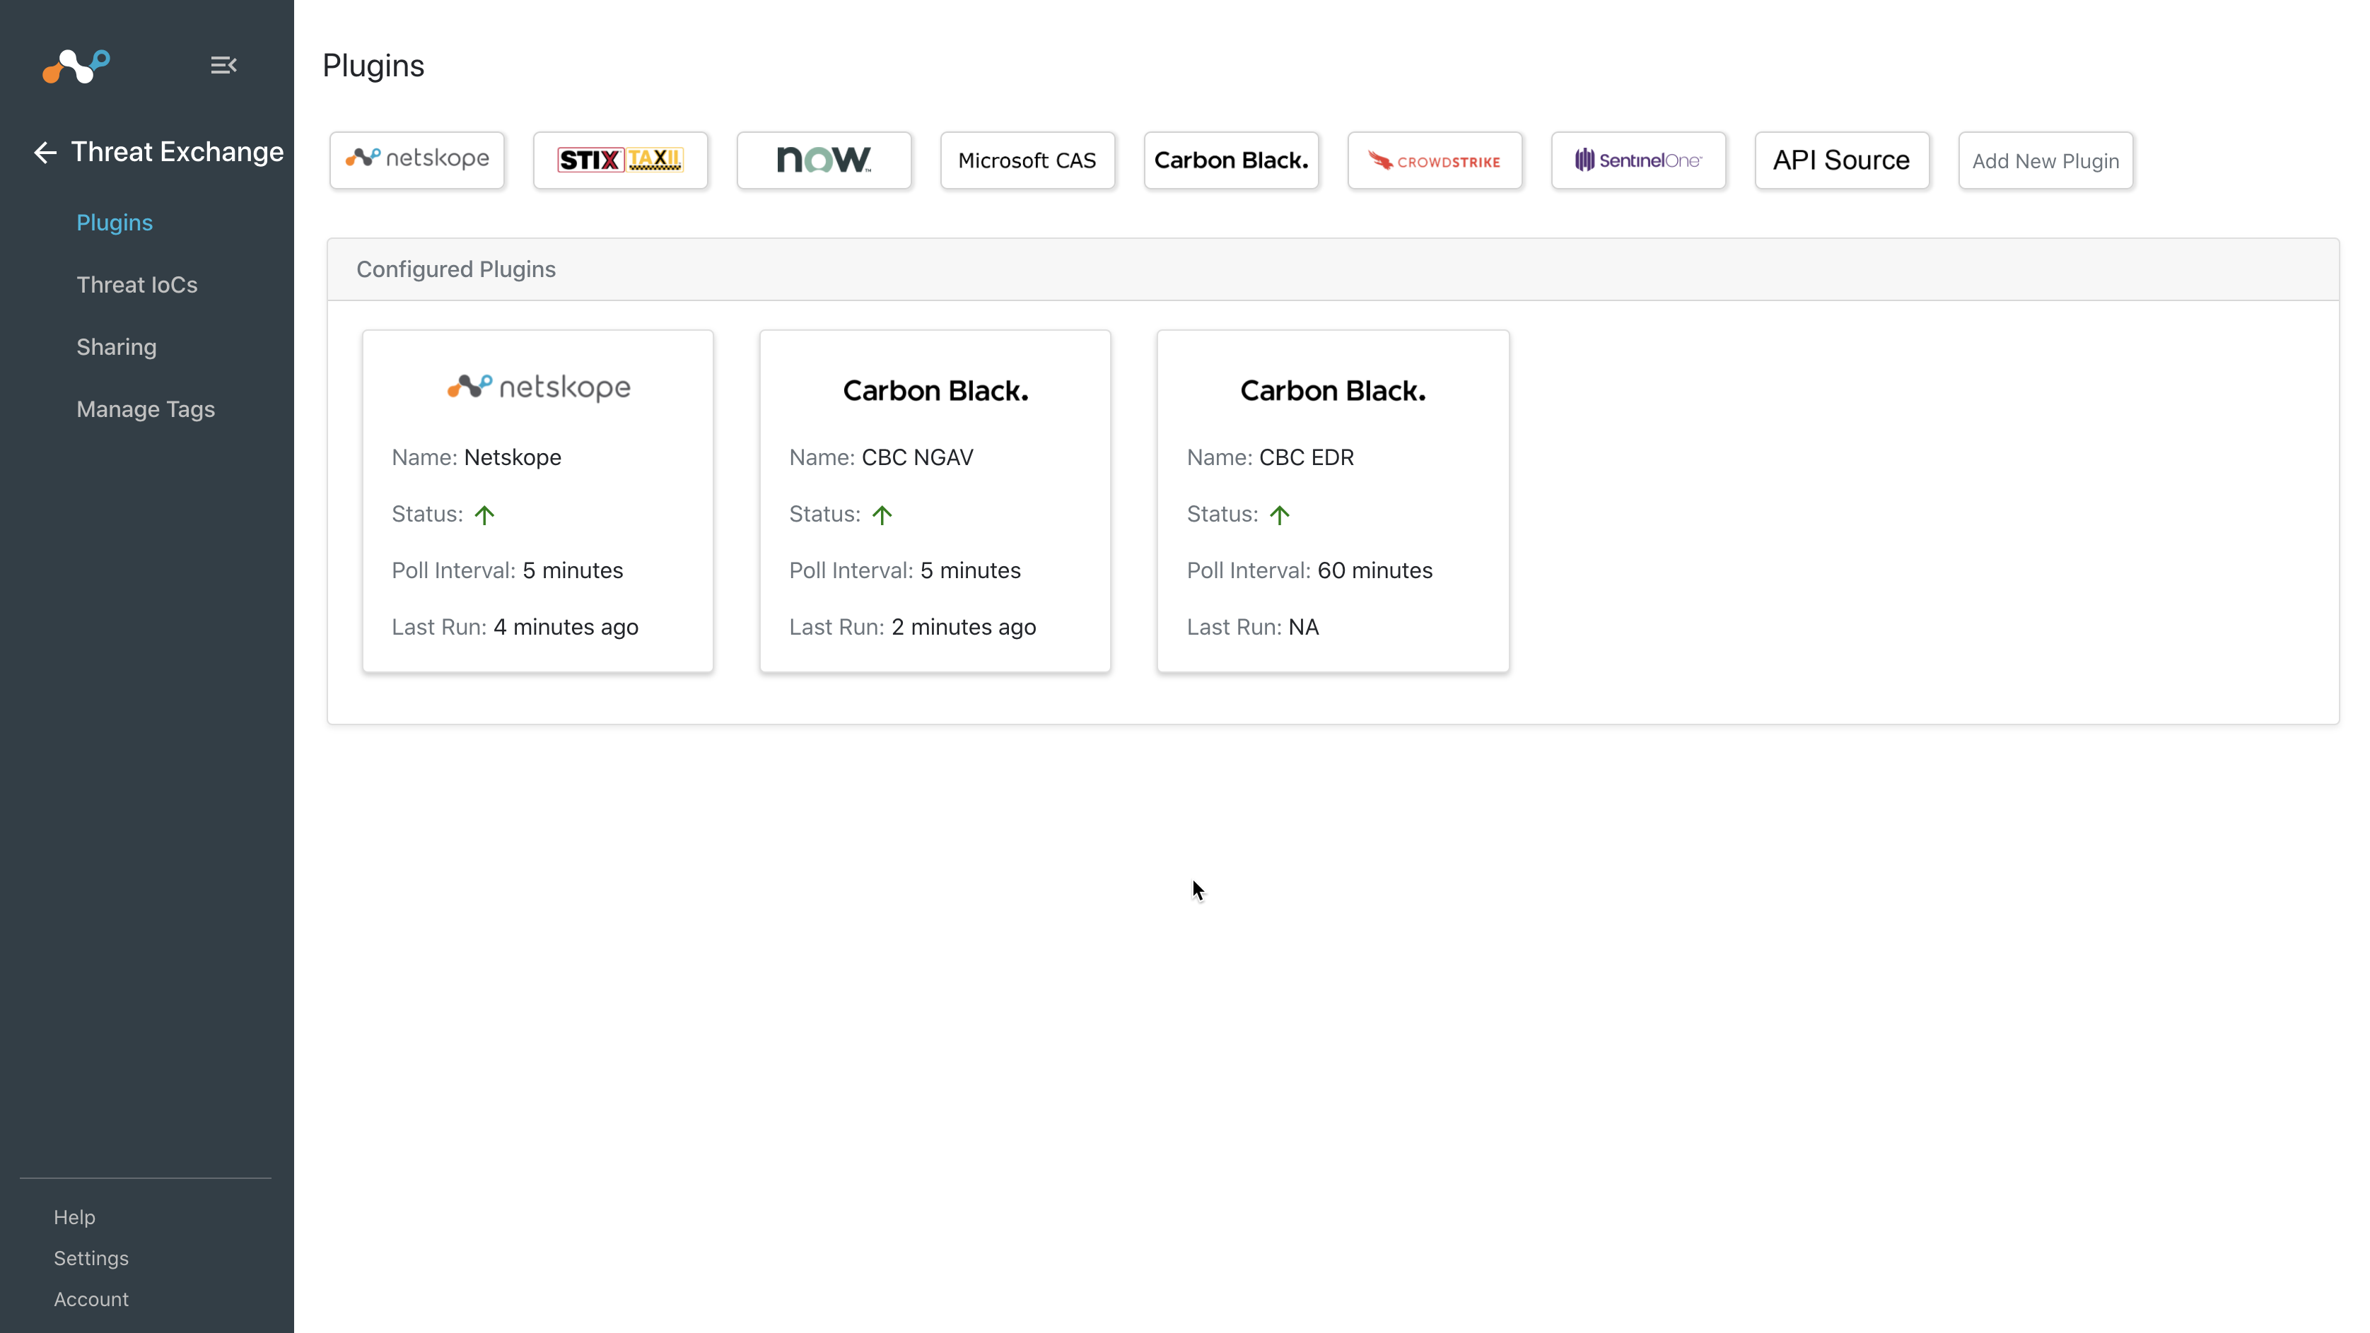Click 'Configured Plugins' header text

click(x=456, y=269)
